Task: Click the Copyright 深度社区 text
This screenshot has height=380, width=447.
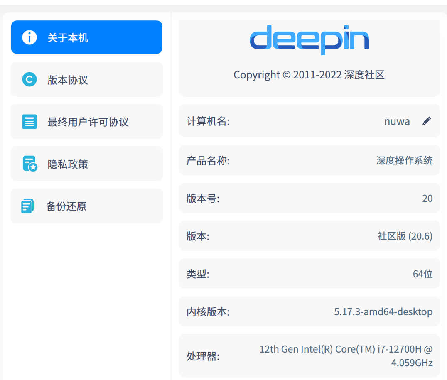Action: click(x=309, y=75)
